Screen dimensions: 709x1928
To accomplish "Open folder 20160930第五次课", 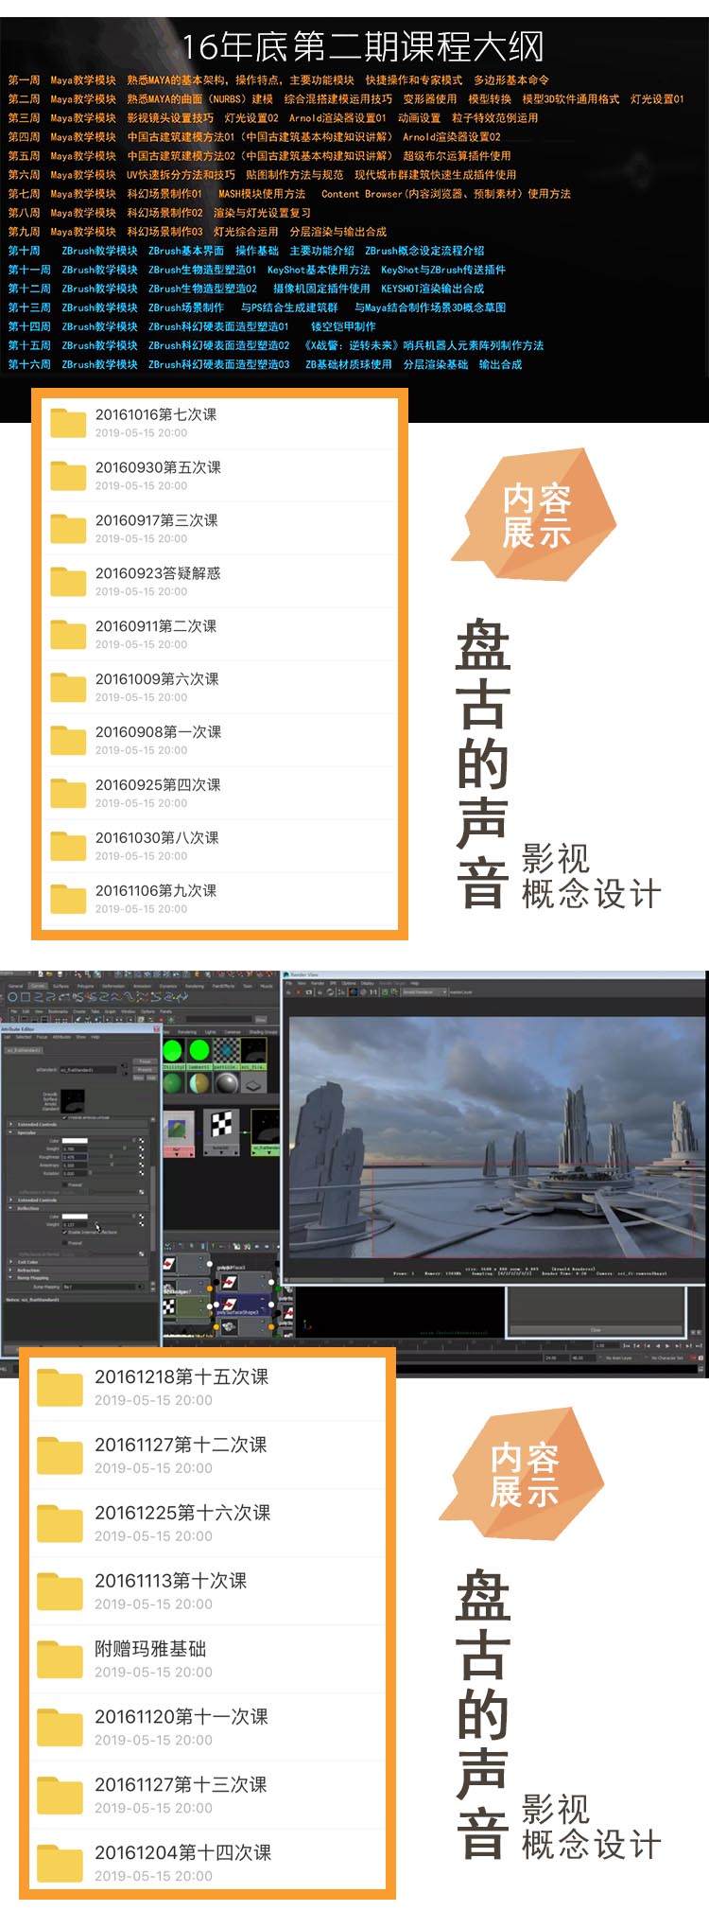I will [219, 476].
